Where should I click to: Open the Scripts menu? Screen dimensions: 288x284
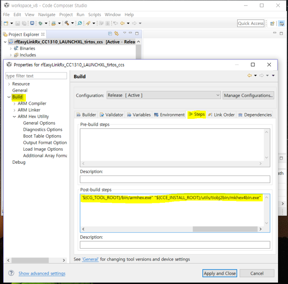[x=94, y=15]
